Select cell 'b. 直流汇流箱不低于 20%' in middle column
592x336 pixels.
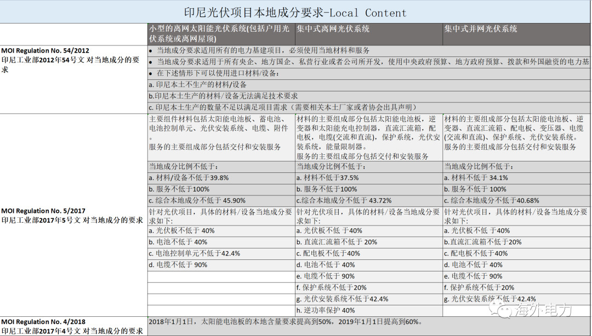coord(368,242)
